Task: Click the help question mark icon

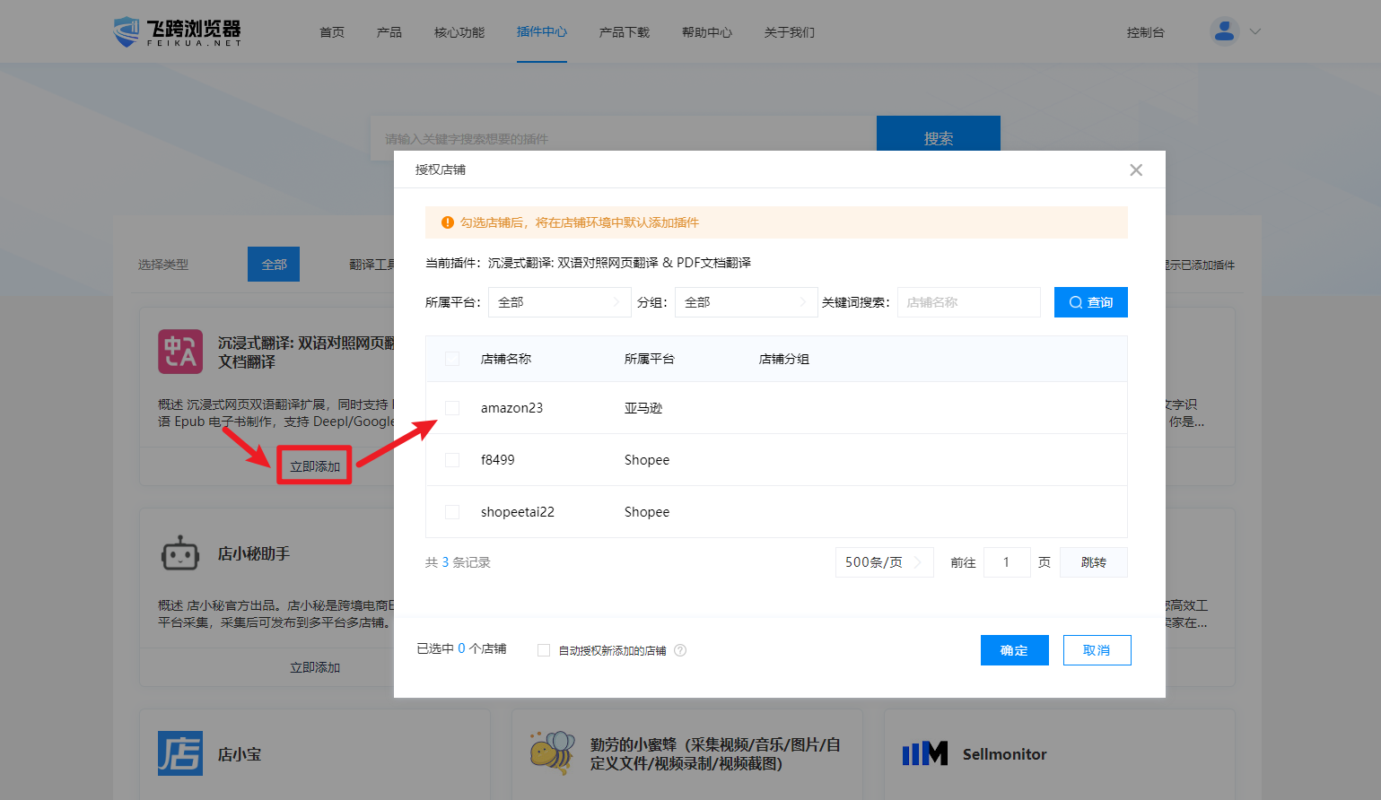Action: coord(680,650)
